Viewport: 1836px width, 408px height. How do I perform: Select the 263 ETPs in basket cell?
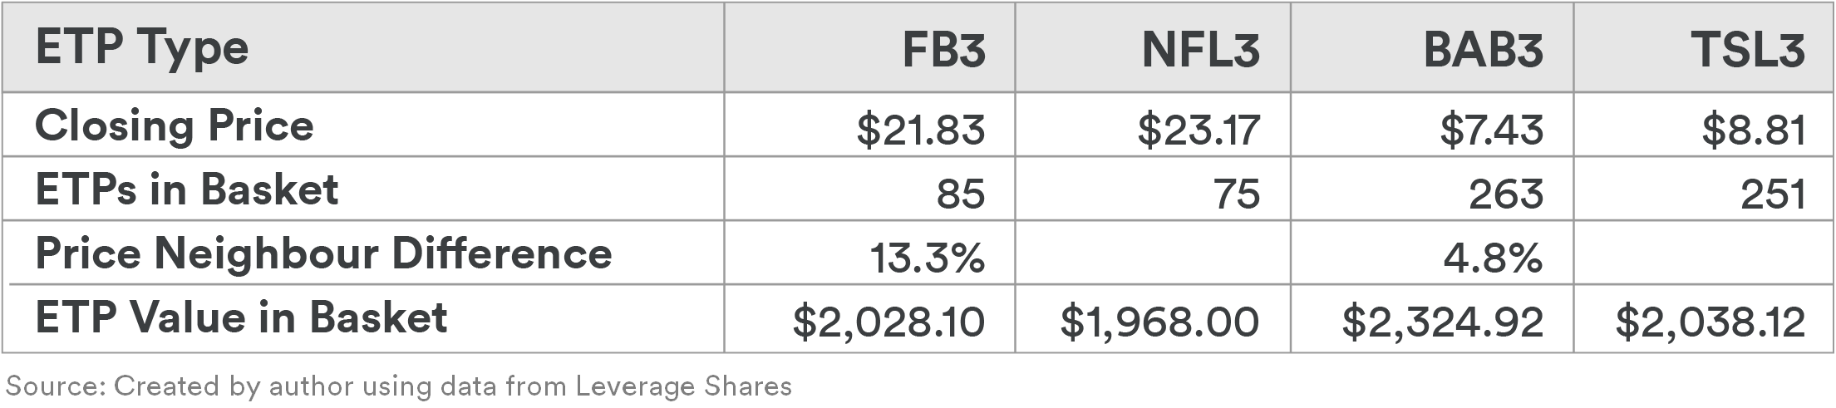[1432, 189]
